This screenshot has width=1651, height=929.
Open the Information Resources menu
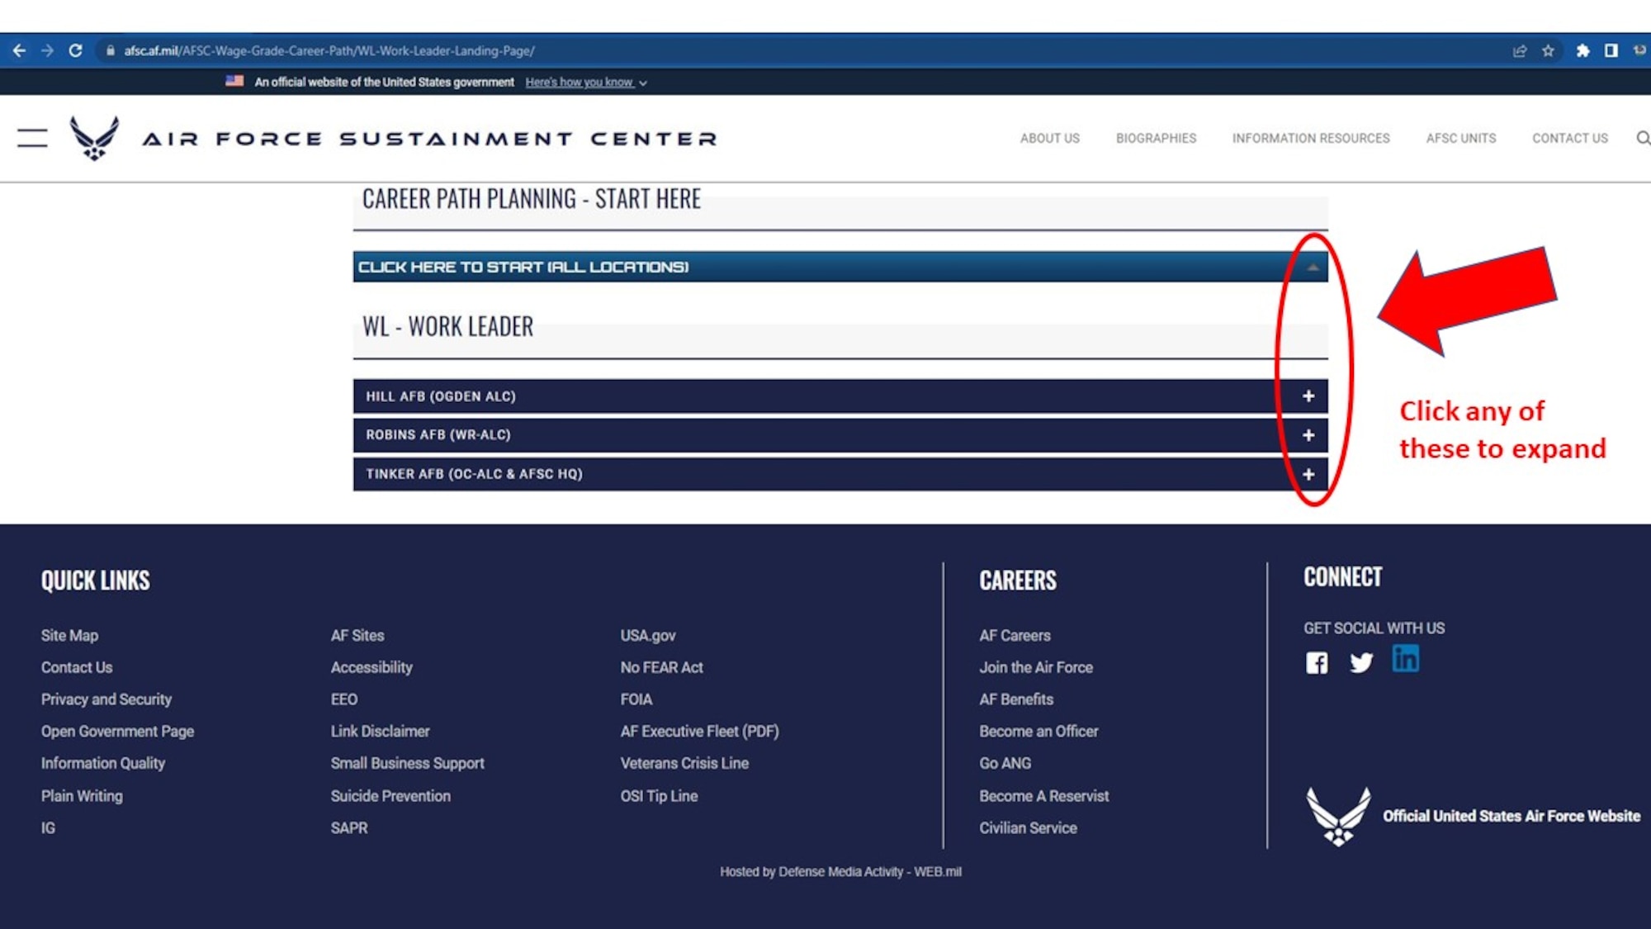tap(1311, 138)
